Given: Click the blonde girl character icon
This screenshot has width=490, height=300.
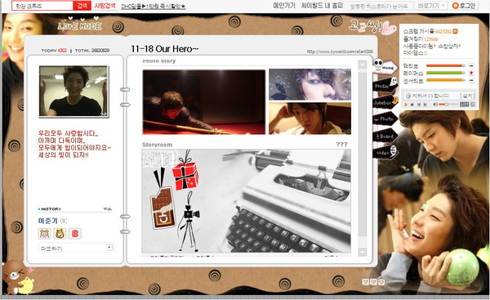Looking at the screenshot, I should [x=60, y=233].
